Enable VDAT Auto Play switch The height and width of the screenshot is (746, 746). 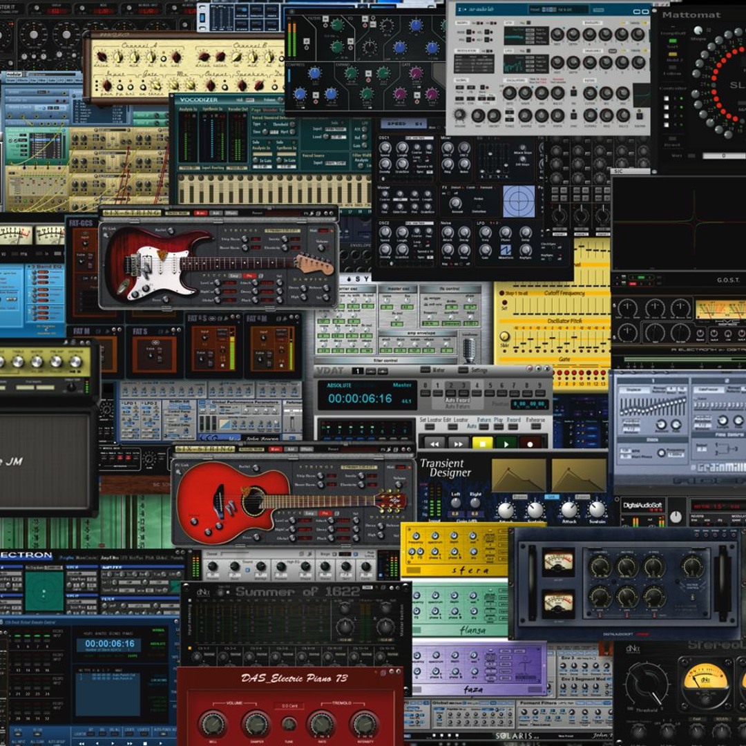coord(499,428)
